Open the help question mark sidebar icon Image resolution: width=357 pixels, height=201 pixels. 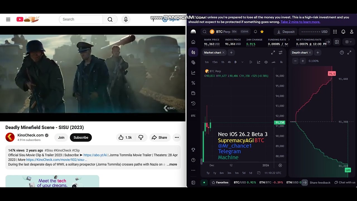193,160
